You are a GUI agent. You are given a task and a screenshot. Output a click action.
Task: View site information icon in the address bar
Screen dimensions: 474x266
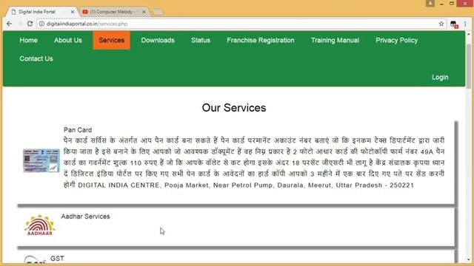tap(41, 24)
